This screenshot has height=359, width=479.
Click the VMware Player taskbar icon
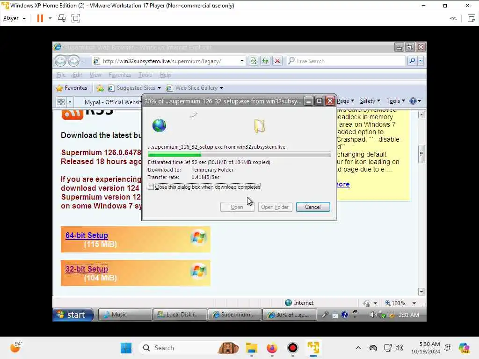coord(313,348)
